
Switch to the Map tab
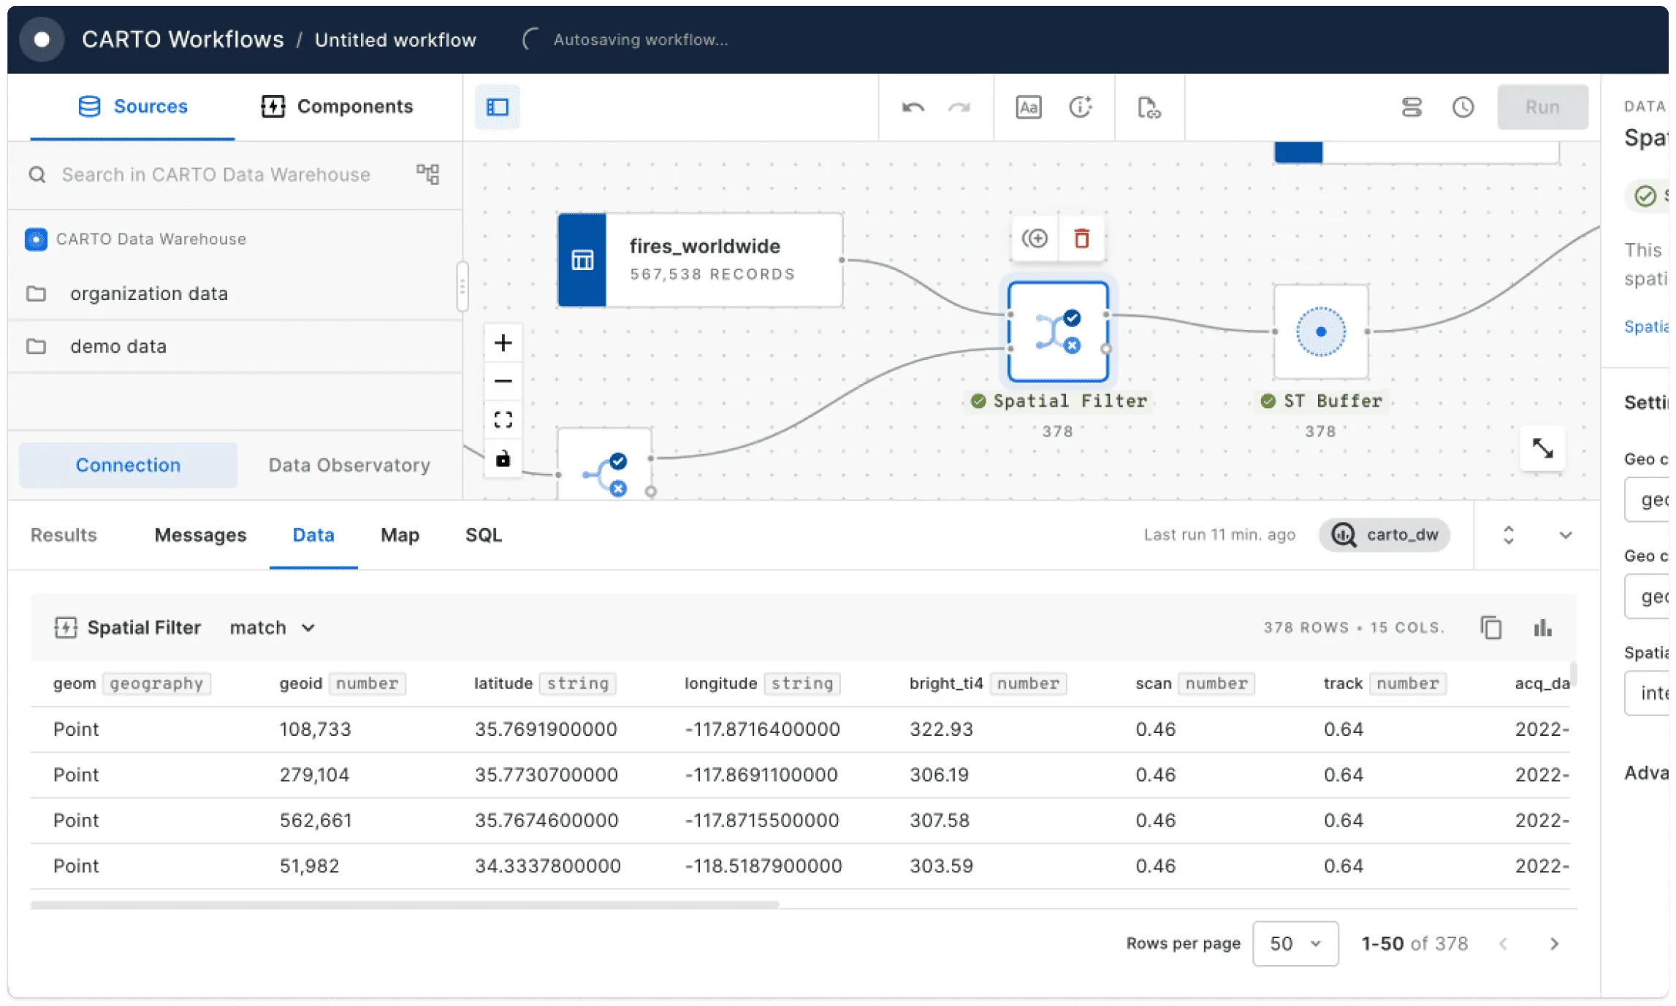(x=400, y=535)
